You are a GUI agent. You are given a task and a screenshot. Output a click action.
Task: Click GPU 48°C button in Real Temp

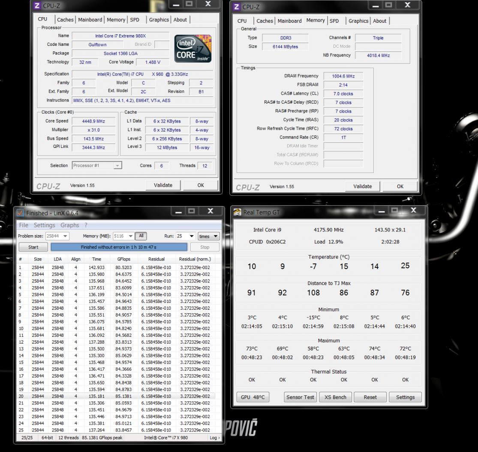(253, 397)
